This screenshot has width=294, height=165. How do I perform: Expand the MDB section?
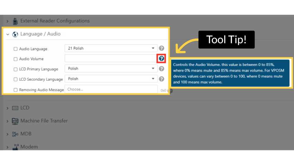click(x=8, y=134)
